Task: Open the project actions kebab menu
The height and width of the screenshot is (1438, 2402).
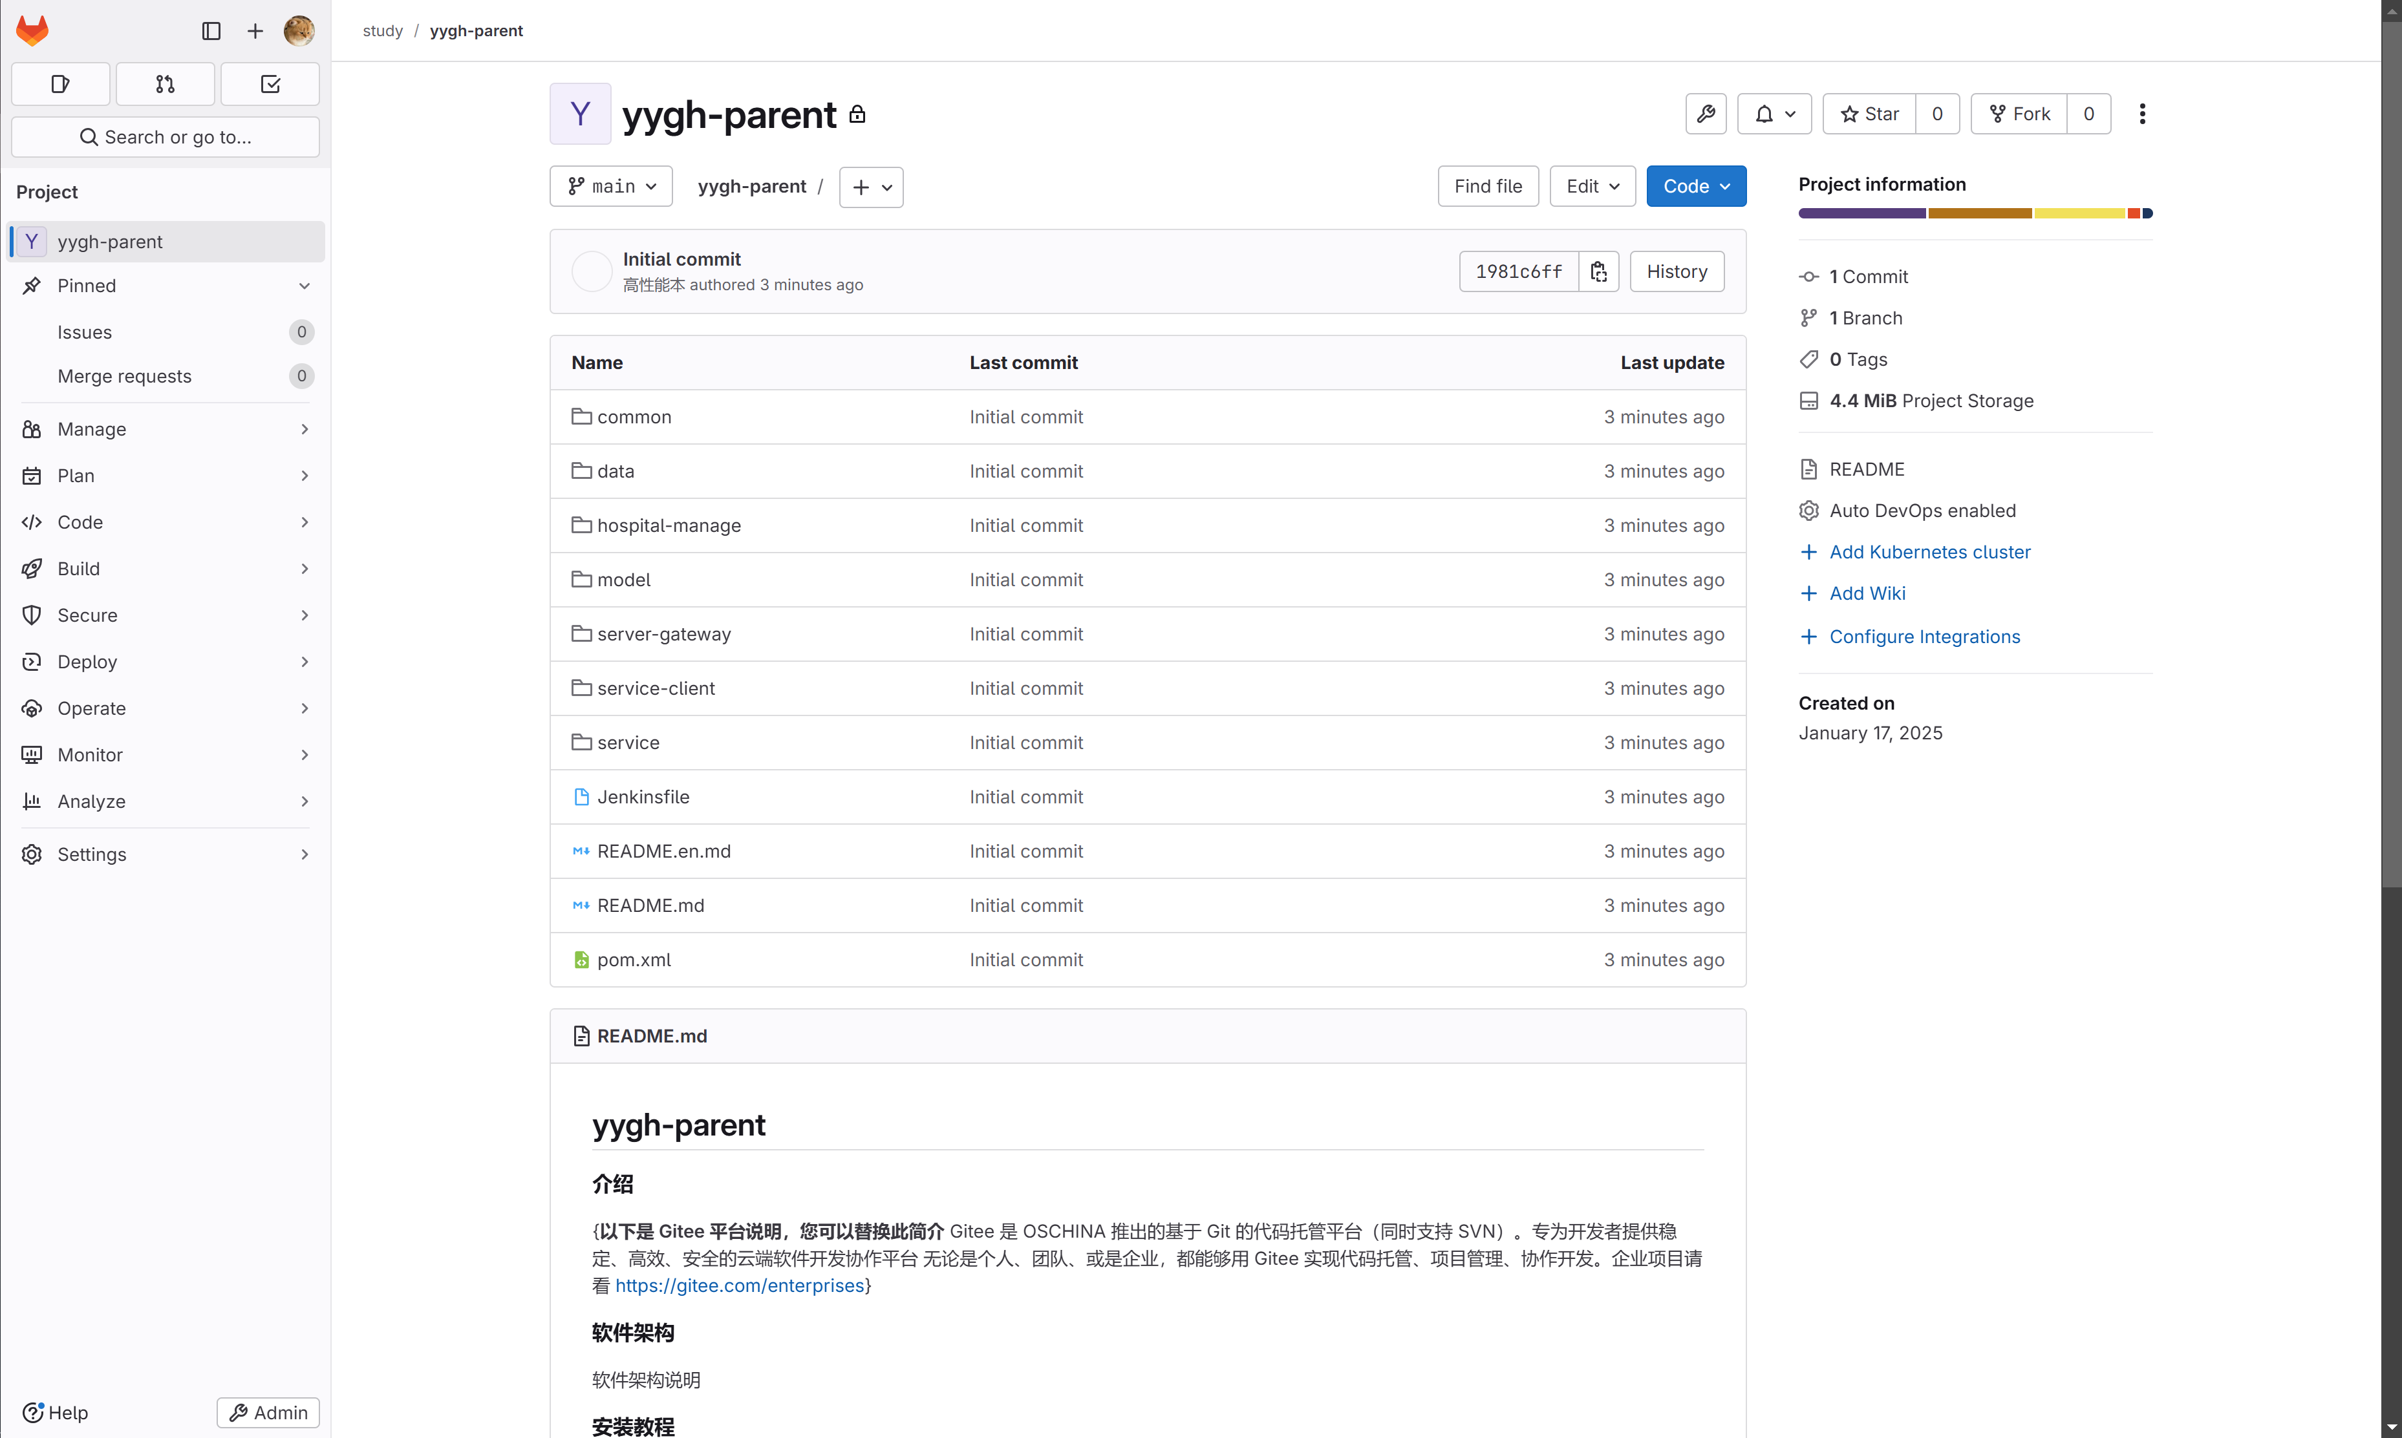Action: point(2142,114)
